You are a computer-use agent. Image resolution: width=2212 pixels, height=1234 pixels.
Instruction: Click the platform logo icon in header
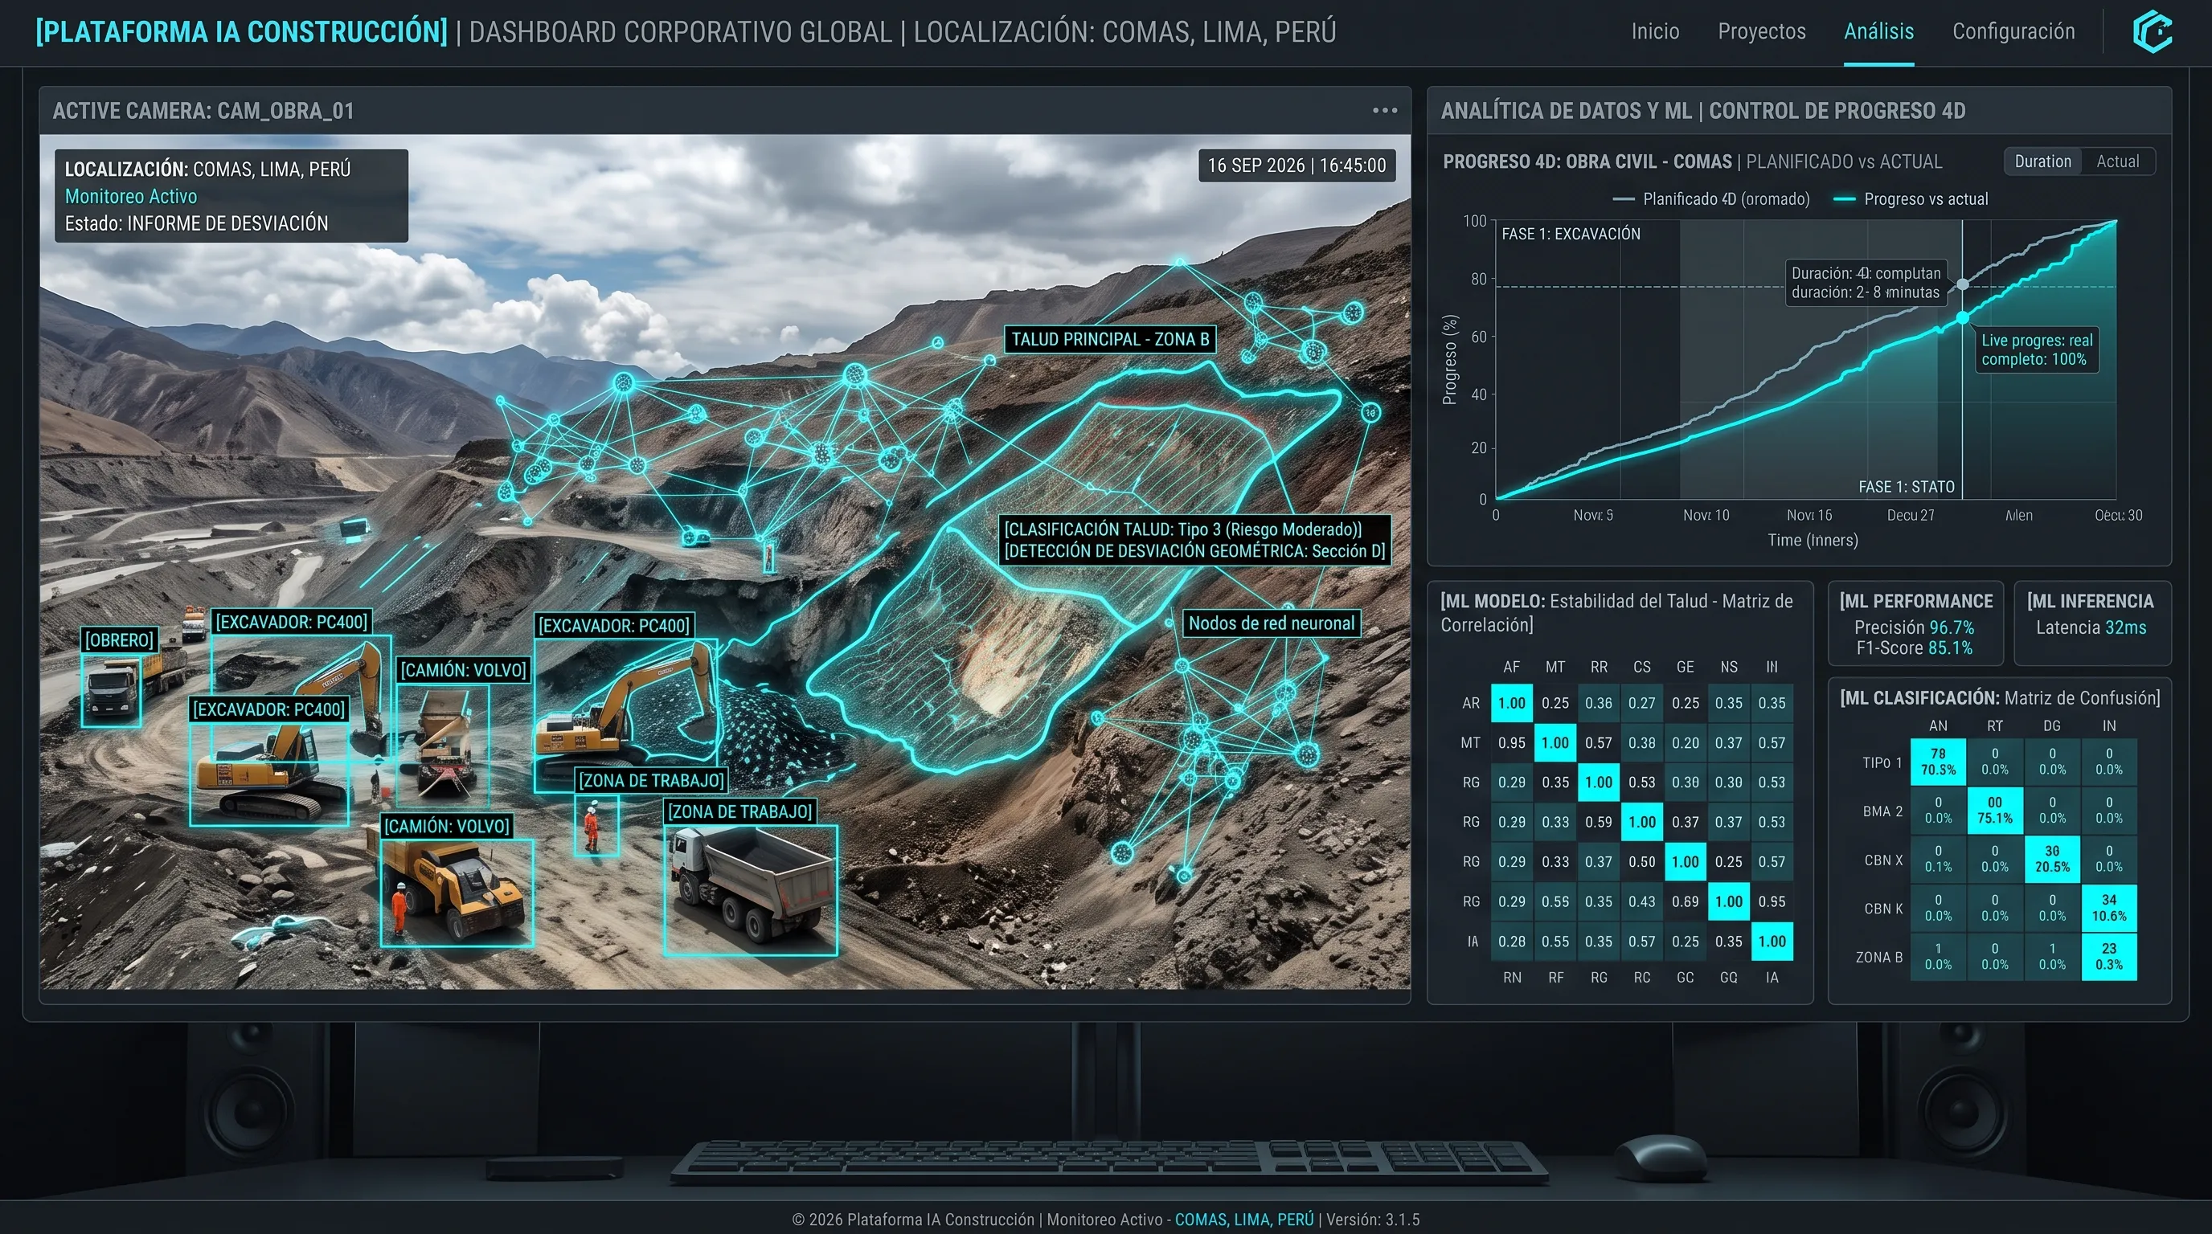(x=2152, y=32)
